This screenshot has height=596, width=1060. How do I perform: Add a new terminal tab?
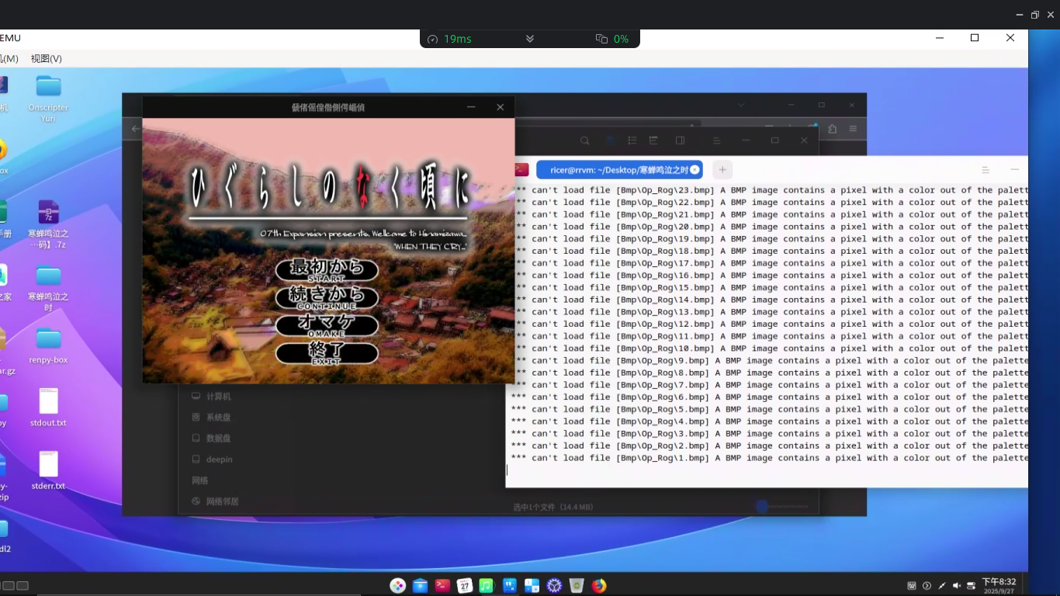click(x=722, y=169)
